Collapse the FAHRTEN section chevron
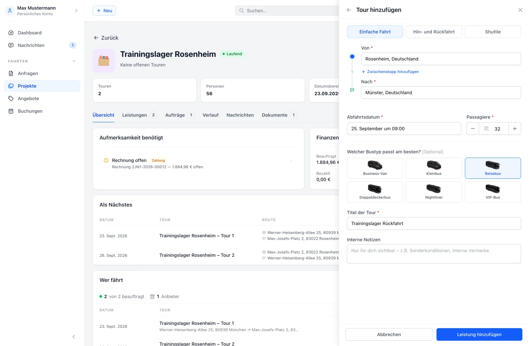 [x=74, y=61]
